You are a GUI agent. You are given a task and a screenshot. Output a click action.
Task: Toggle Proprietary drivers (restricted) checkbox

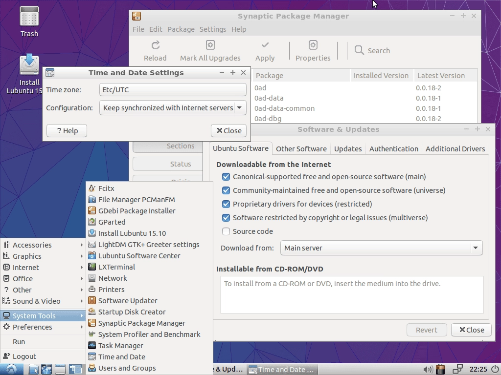point(226,204)
